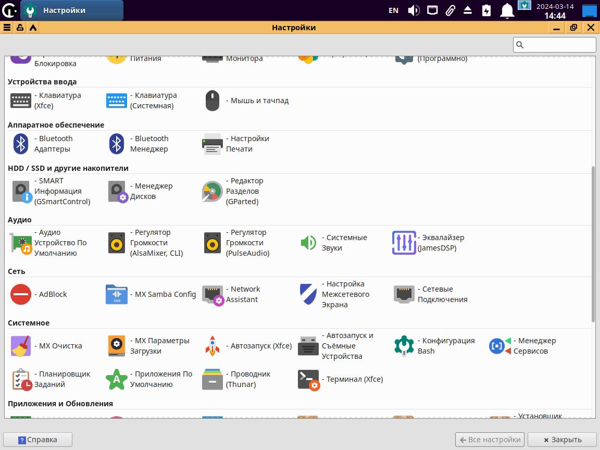Open the MX start menu logo in panel
Image resolution: width=600 pixels, height=450 pixels.
coord(9,10)
